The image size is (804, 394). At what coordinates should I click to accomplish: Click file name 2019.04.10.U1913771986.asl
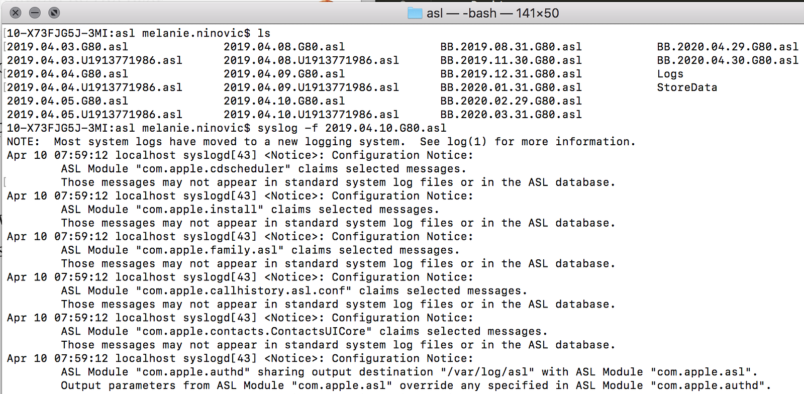point(311,115)
